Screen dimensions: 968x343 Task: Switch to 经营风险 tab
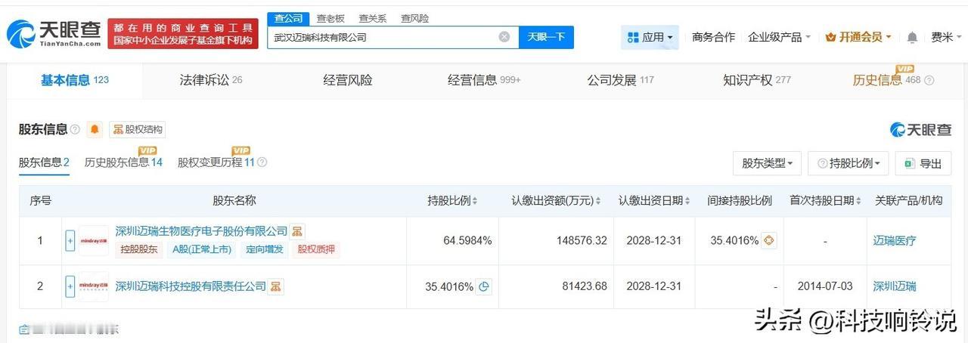[348, 80]
